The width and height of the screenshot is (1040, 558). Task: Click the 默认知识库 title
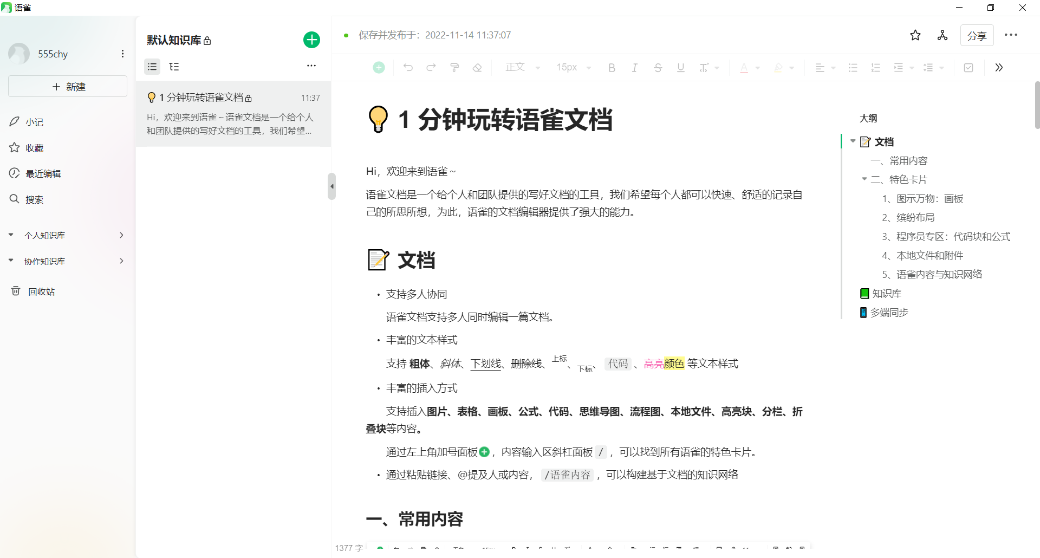(174, 40)
